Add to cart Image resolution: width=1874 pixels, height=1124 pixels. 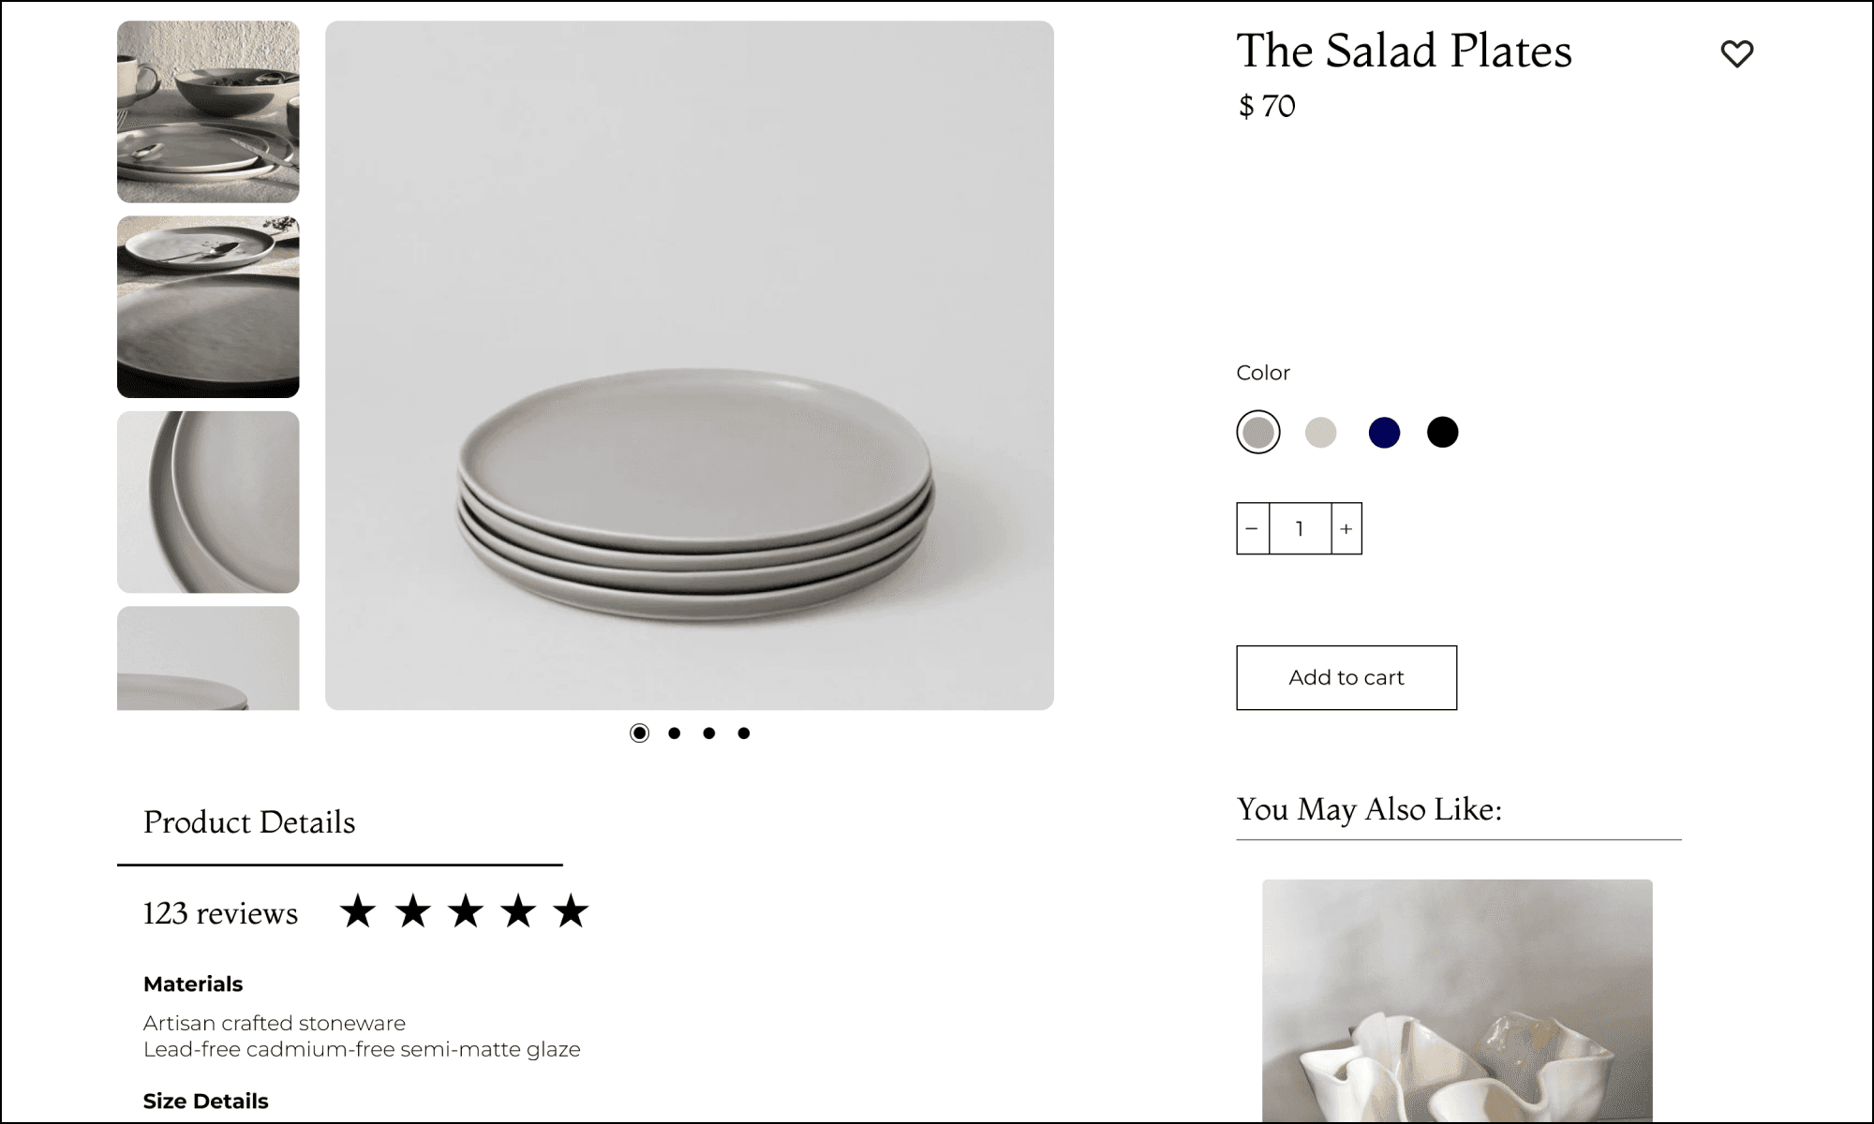pyautogui.click(x=1346, y=677)
